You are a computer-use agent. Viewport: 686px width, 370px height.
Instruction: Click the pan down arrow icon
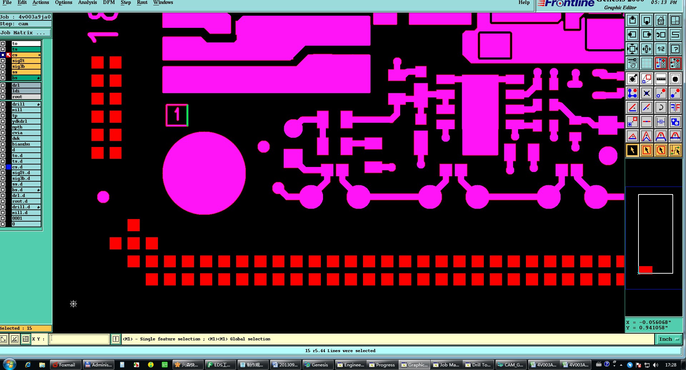[x=647, y=20]
